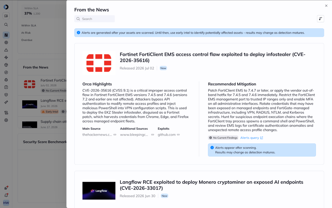Open the Alerts query link

pyautogui.click(x=251, y=138)
